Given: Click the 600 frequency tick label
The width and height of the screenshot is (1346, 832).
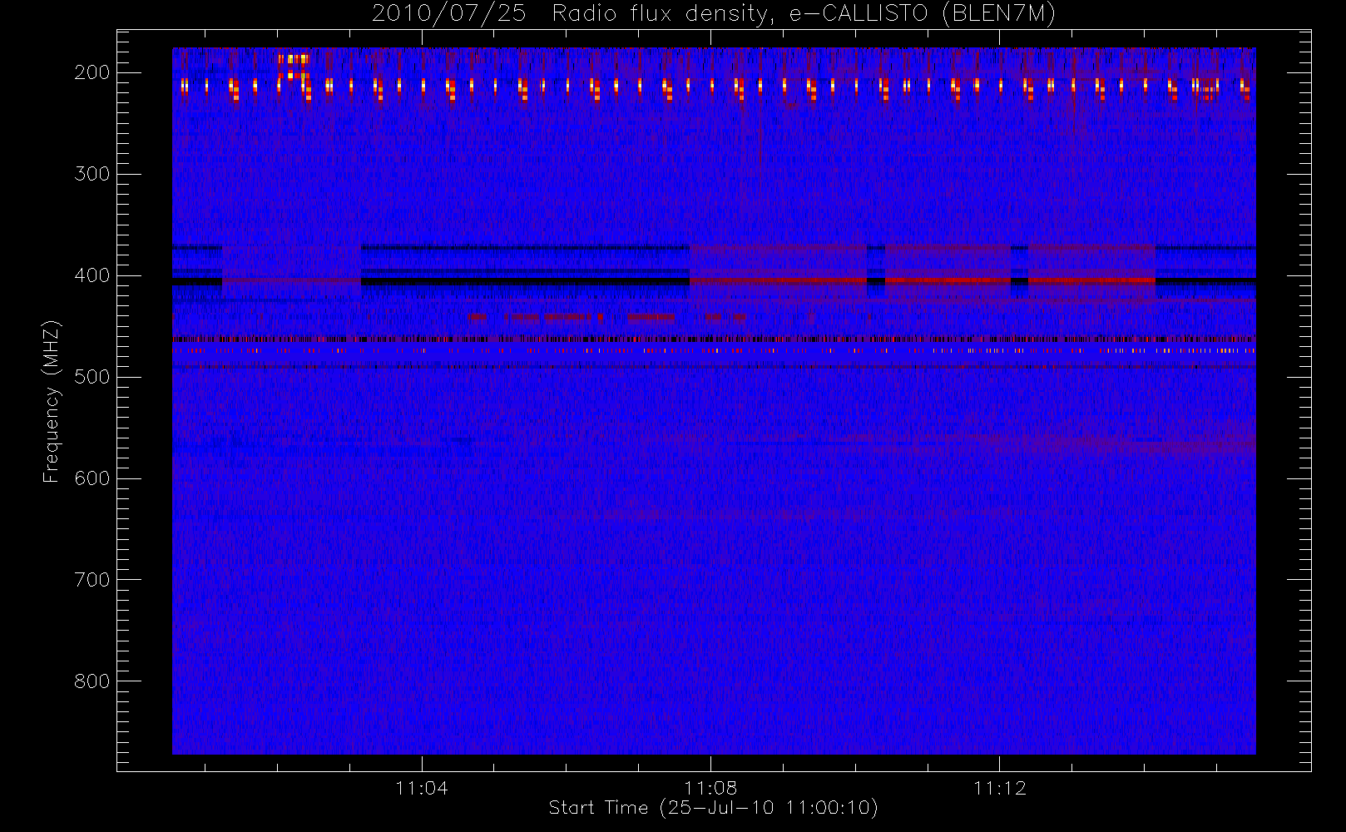Looking at the screenshot, I should [92, 478].
